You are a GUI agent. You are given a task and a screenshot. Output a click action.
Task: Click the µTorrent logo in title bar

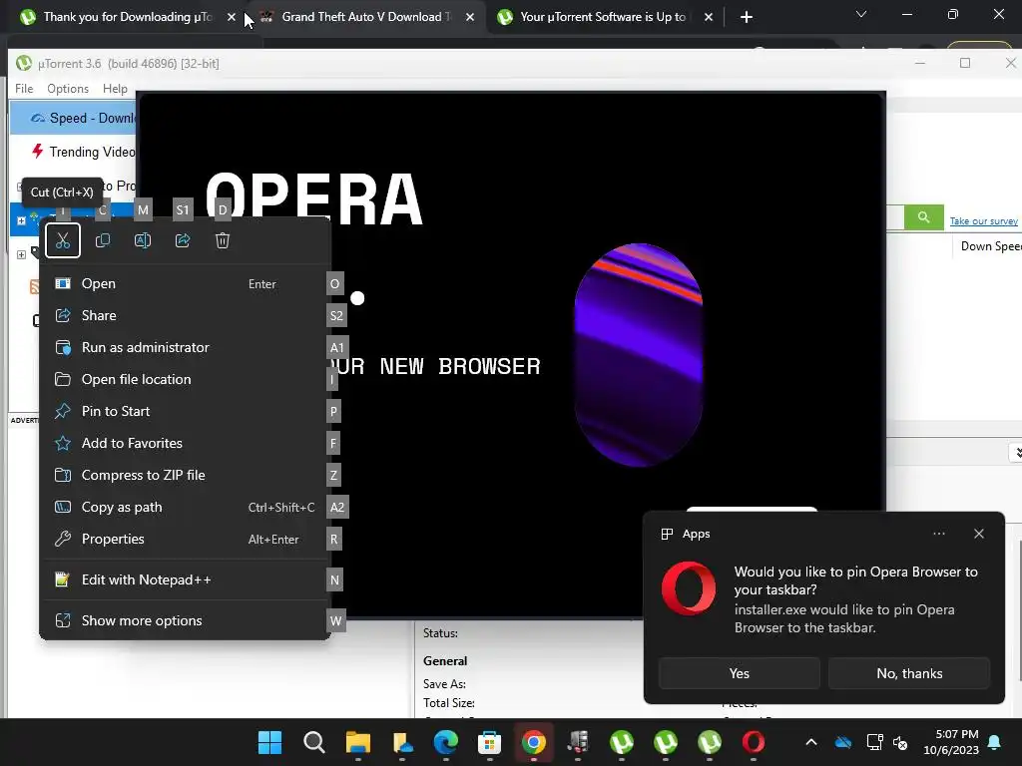coord(24,63)
